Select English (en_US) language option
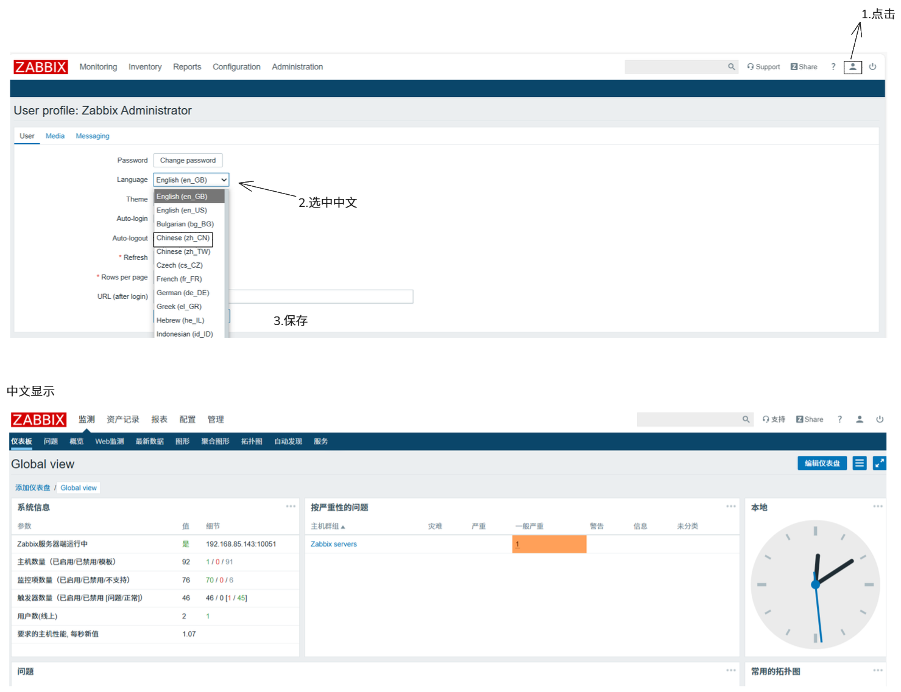The height and width of the screenshot is (692, 901). (189, 211)
